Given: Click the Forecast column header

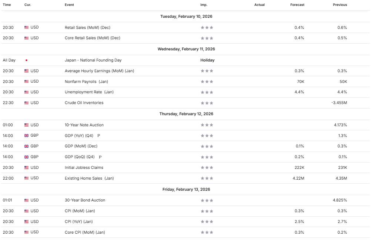Looking at the screenshot, I should 297,5.
